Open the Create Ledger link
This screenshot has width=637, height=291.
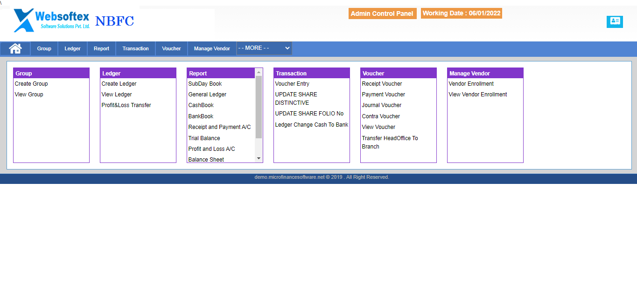pos(119,84)
